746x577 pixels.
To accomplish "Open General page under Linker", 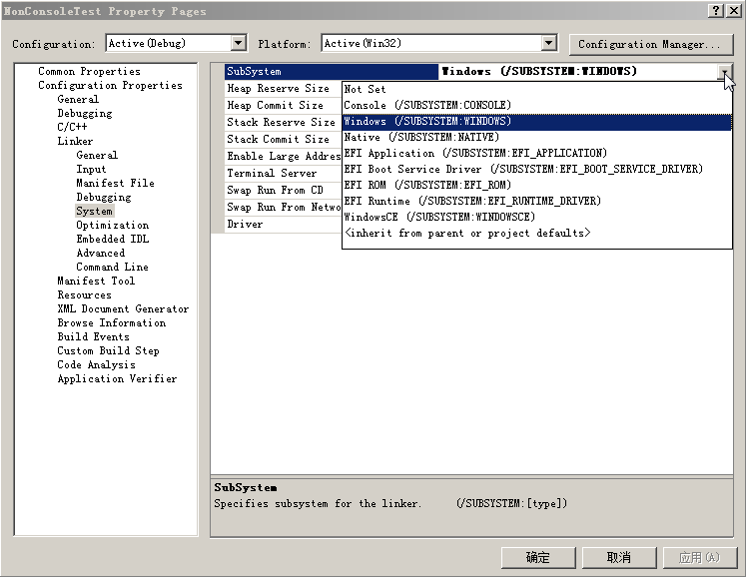I will pyautogui.click(x=97, y=156).
